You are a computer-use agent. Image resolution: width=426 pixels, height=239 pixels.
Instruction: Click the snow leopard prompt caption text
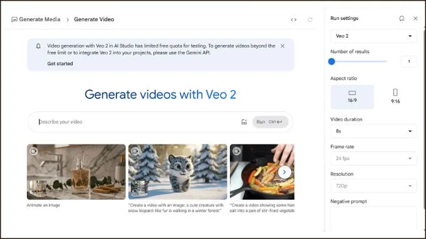[176, 208]
